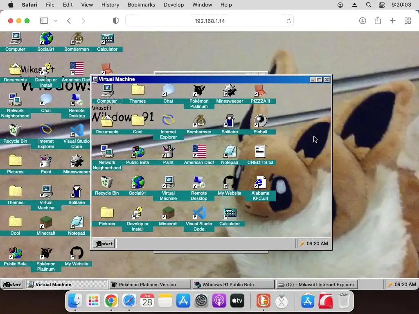
Task: Open the File menu in menu bar
Action: tap(50, 5)
